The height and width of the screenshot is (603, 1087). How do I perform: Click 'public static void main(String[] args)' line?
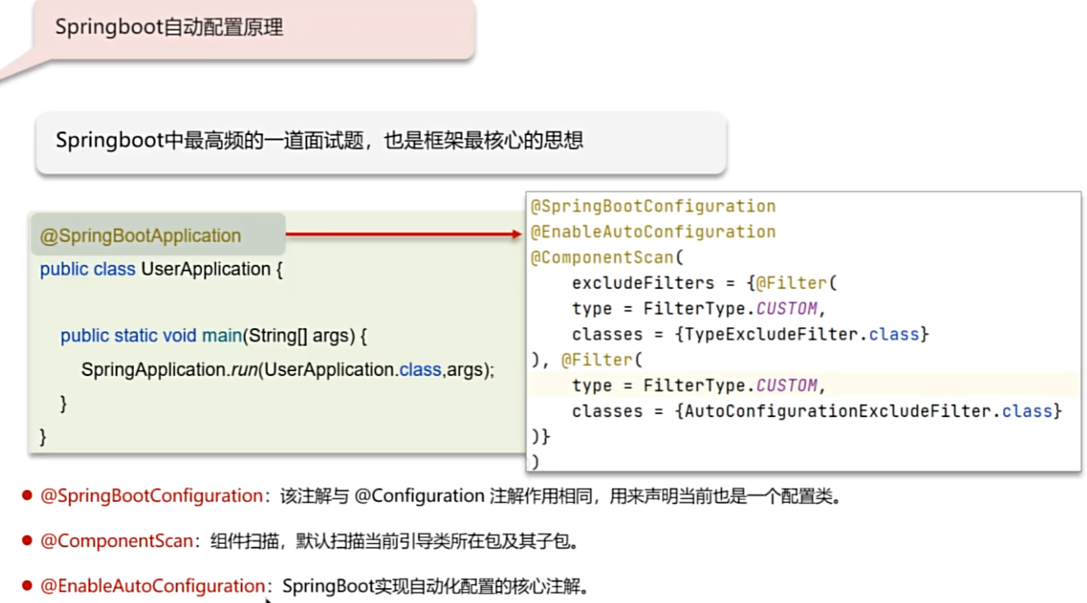click(x=213, y=336)
